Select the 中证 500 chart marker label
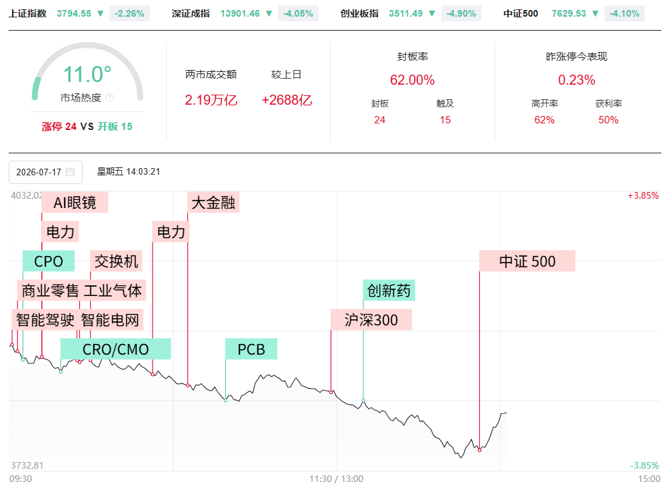The height and width of the screenshot is (490, 672). (527, 261)
